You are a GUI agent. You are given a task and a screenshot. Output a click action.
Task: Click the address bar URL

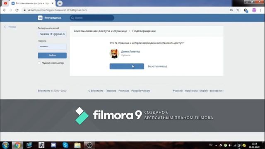pos(57,10)
